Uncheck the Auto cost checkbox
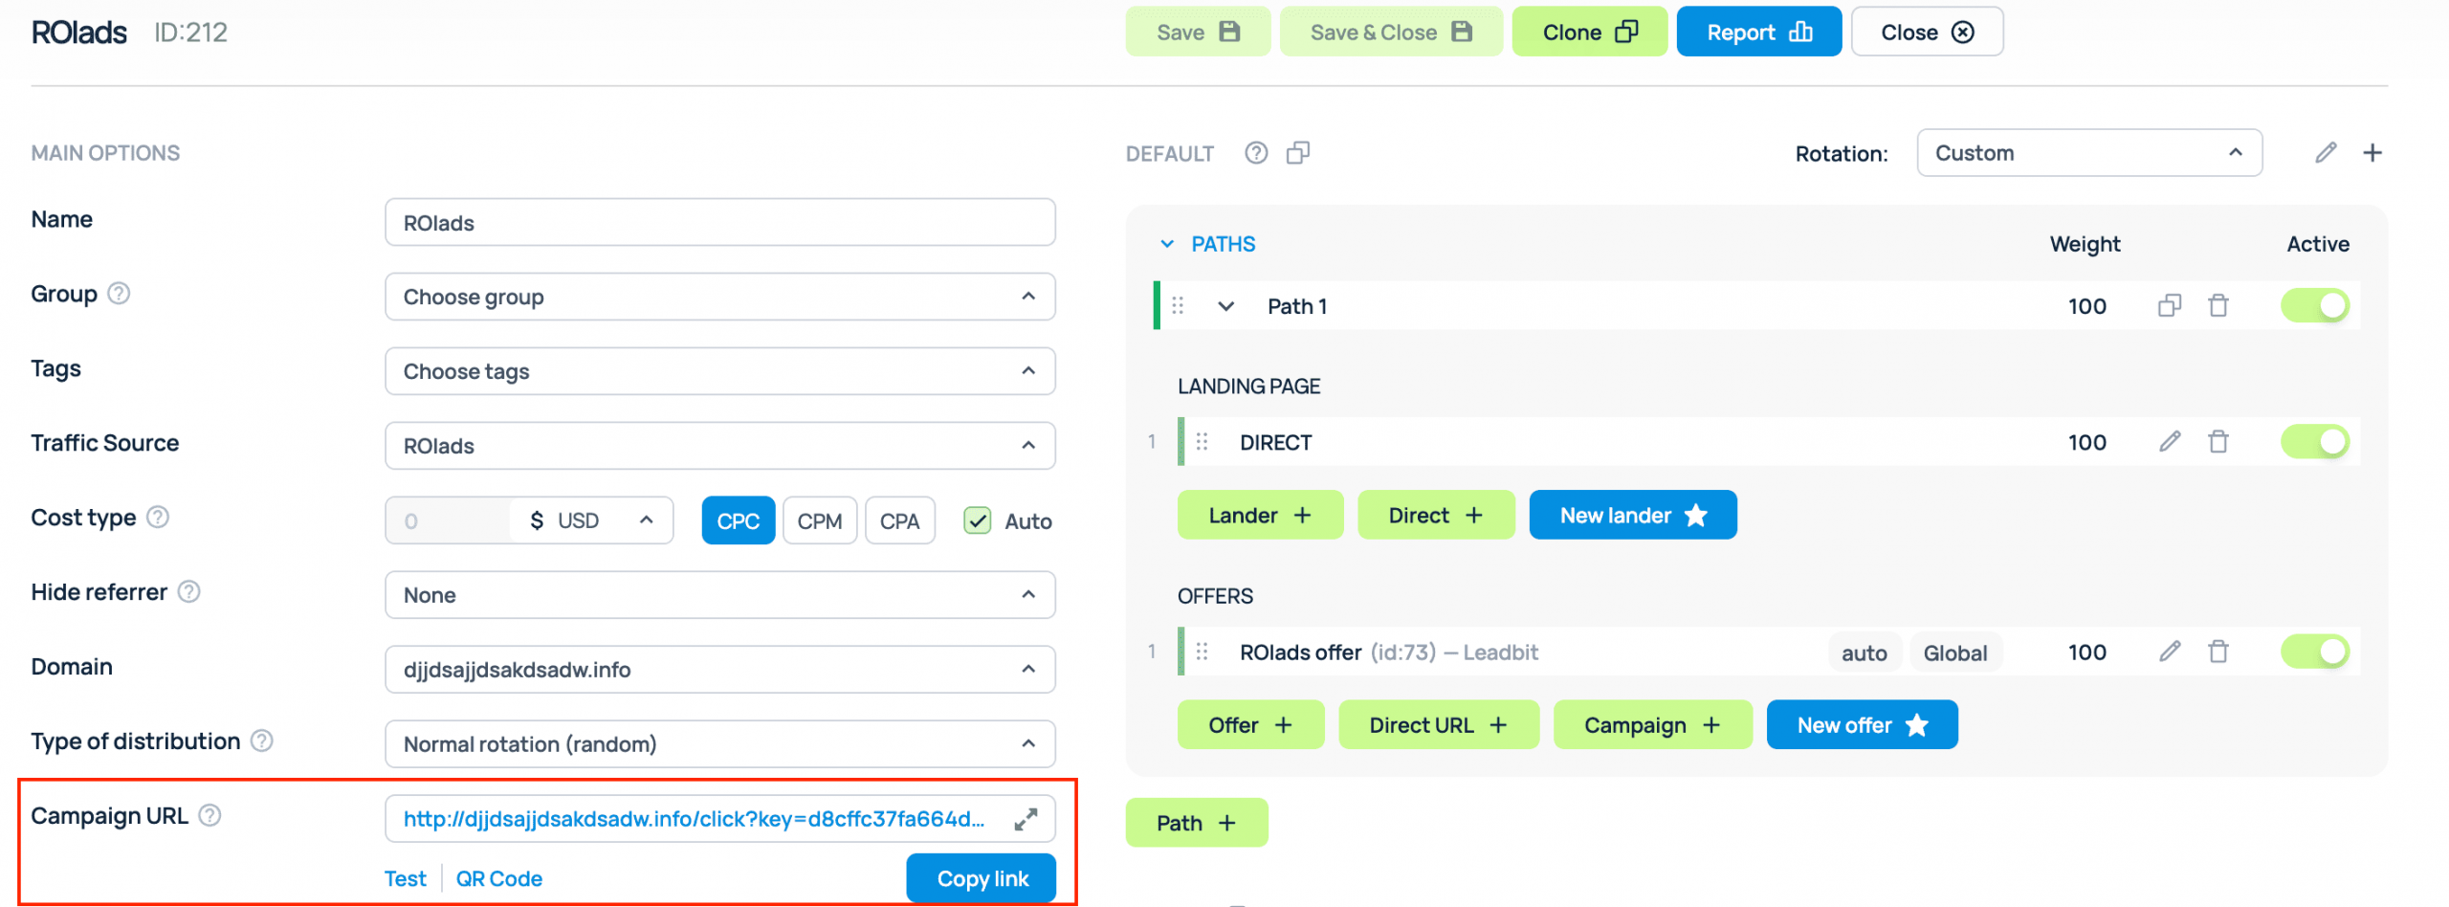The width and height of the screenshot is (2449, 907). [977, 521]
